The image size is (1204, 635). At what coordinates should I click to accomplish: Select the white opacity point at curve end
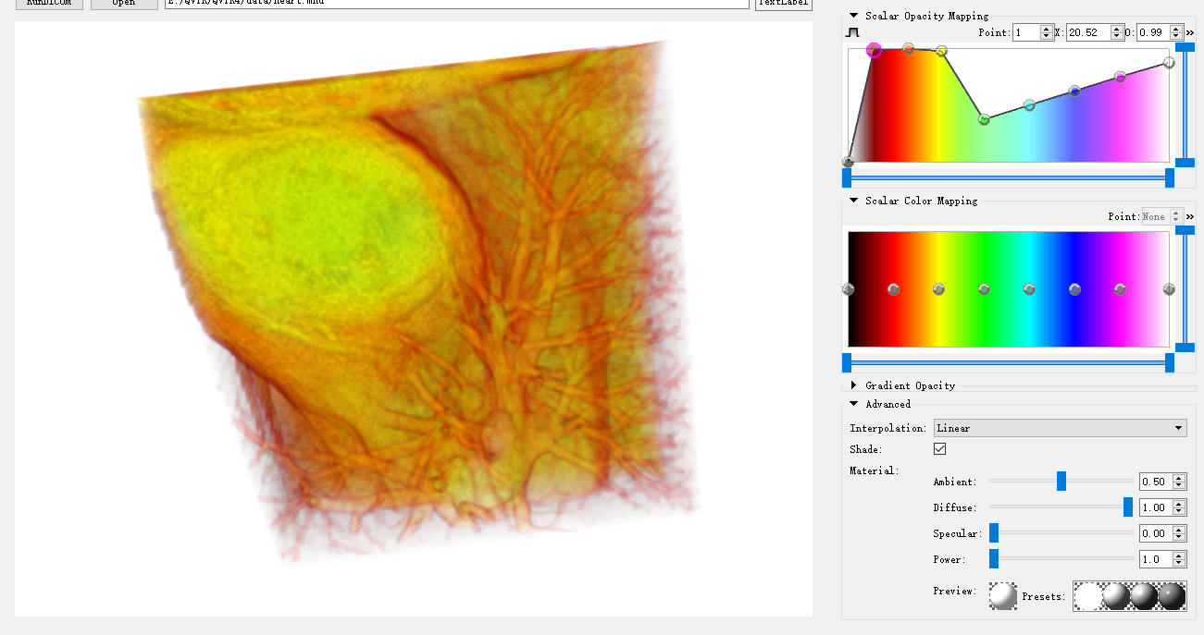[1169, 63]
